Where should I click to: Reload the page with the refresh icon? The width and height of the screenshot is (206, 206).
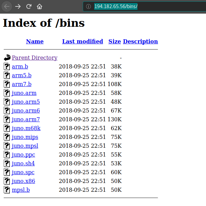point(29,6)
